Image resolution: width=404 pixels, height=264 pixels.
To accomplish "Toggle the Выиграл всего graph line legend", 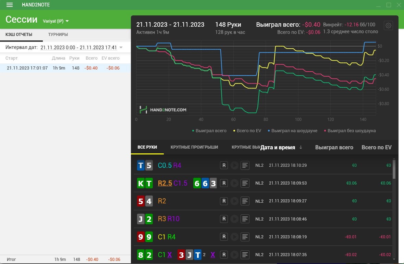I will click(209, 130).
